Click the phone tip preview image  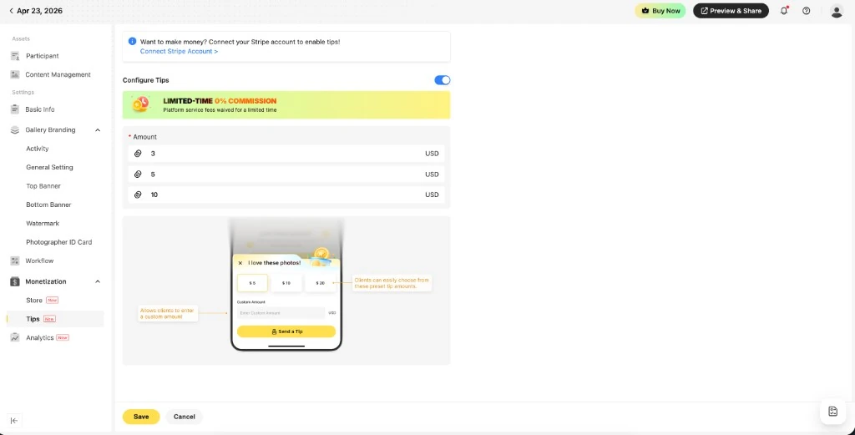click(x=286, y=291)
